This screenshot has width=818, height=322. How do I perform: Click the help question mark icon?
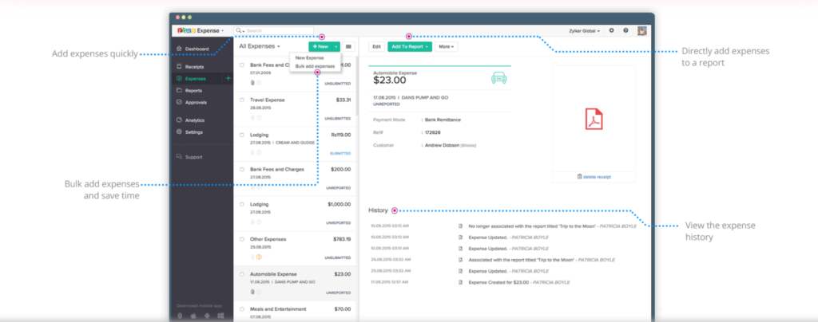pos(625,30)
